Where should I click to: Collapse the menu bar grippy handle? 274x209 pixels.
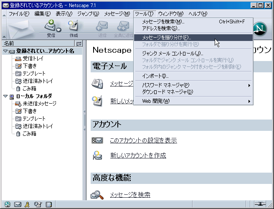point(4,14)
